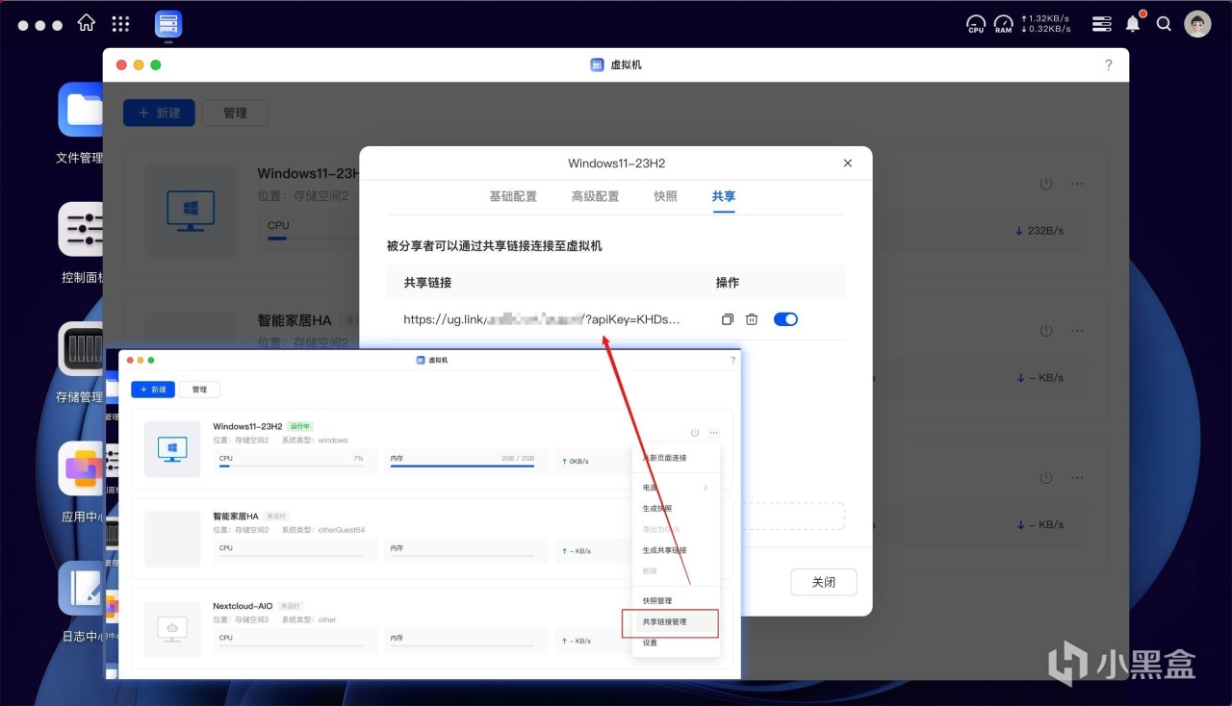Click the 智能家居HA title in the main window
Screen dimensions: 1232x706
[x=295, y=320]
